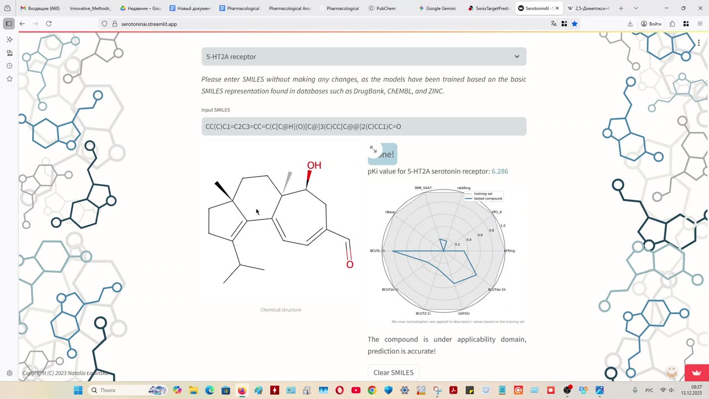Viewport: 709px width, 399px height.
Task: Click the translate page icon
Action: click(553, 24)
